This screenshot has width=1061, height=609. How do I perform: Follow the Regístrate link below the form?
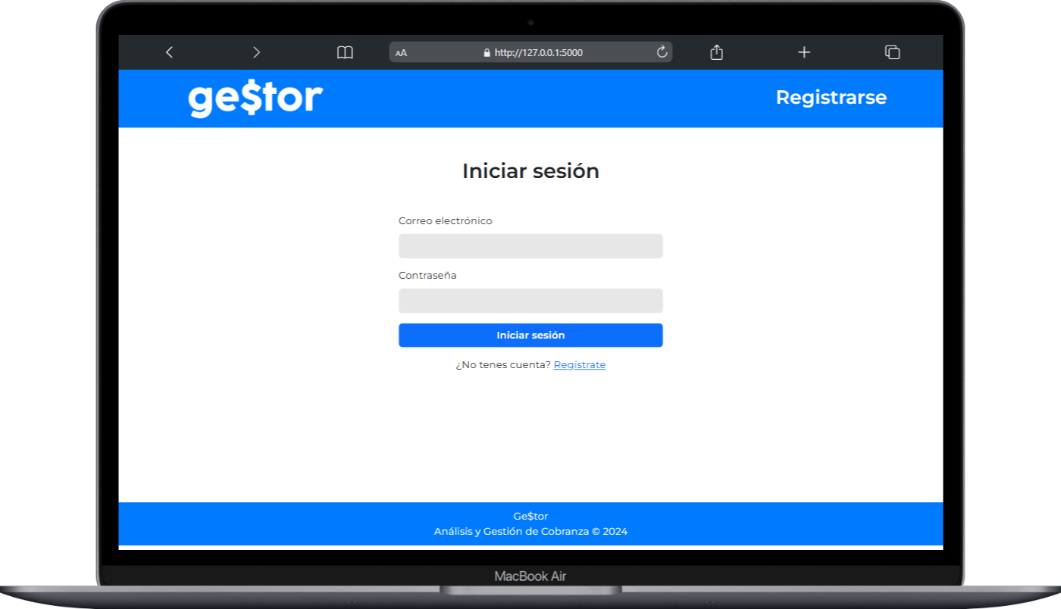pyautogui.click(x=579, y=365)
